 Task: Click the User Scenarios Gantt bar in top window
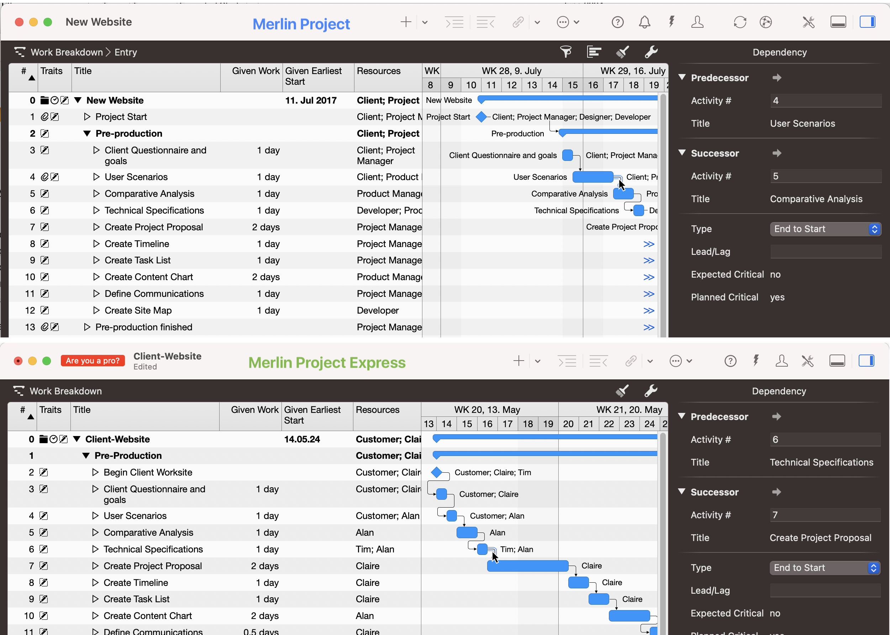coord(593,177)
